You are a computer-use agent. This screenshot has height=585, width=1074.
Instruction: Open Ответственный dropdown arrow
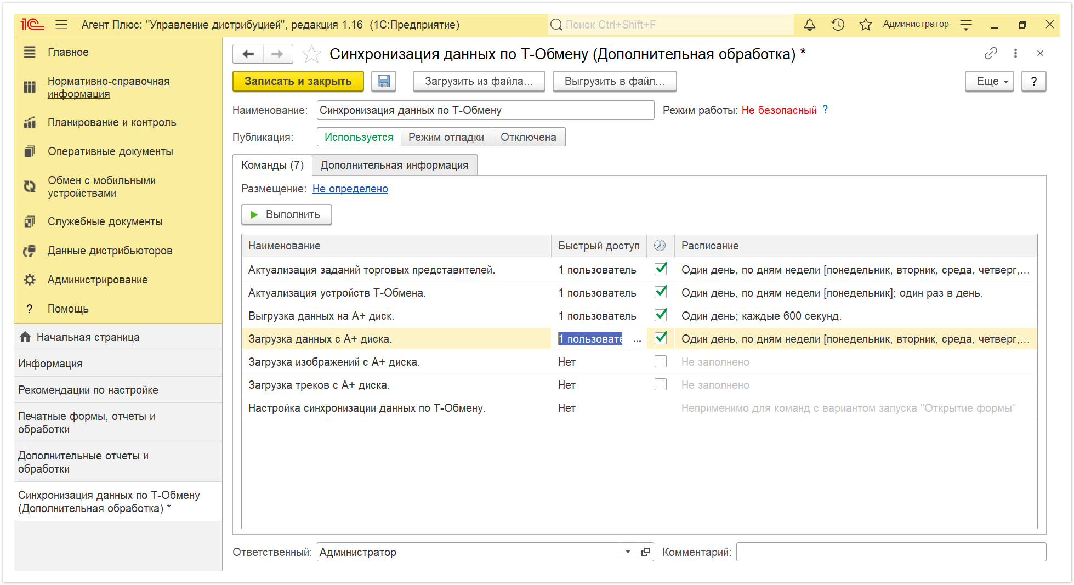click(x=628, y=552)
